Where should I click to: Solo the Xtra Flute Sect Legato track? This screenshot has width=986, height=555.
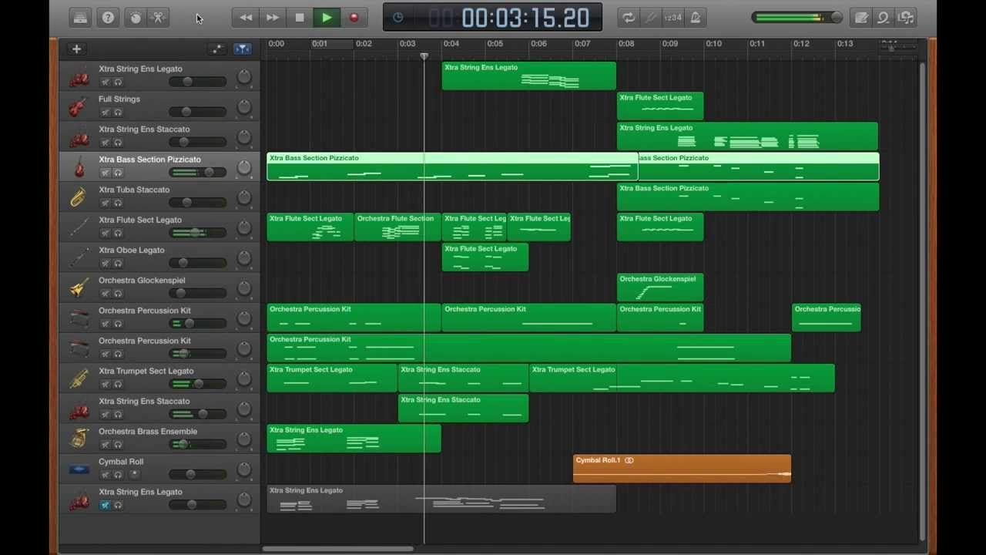pyautogui.click(x=119, y=233)
